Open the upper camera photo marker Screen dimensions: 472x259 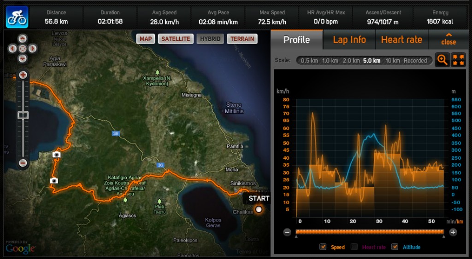56,155
